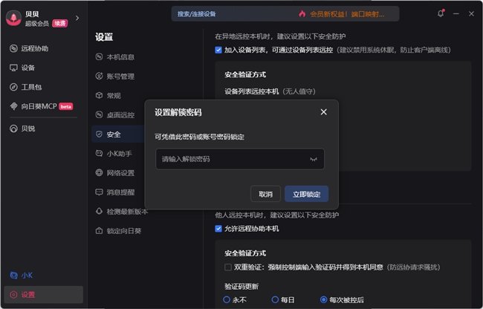The height and width of the screenshot is (309, 483).
Task: Select 设置 at sidebar bottom
Action: click(x=43, y=295)
